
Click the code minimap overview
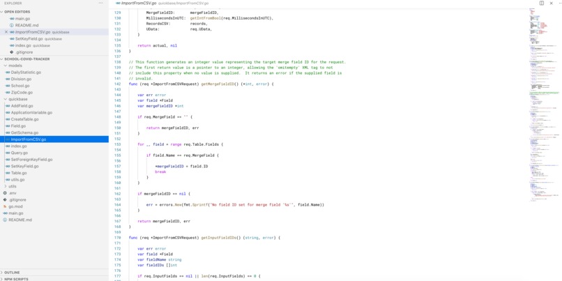click(x=545, y=105)
